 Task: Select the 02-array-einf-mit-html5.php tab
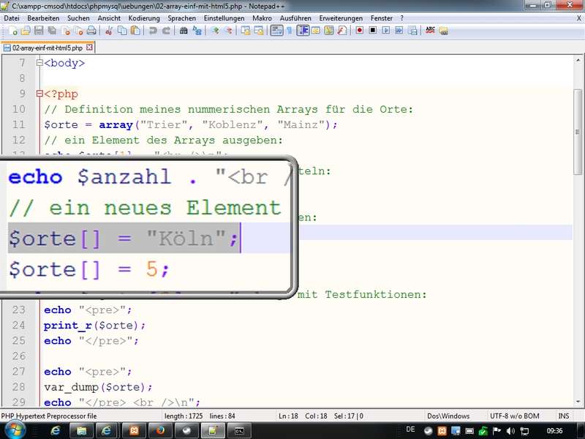coord(48,48)
